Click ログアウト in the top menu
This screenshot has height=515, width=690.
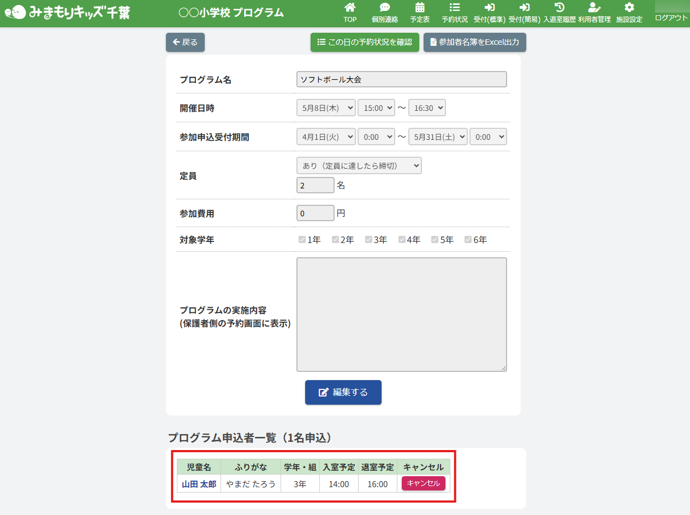coord(671,17)
